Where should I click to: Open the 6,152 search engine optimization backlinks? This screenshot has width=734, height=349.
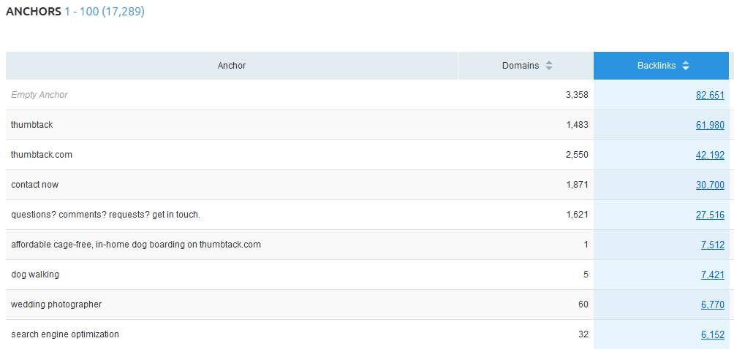pos(712,334)
